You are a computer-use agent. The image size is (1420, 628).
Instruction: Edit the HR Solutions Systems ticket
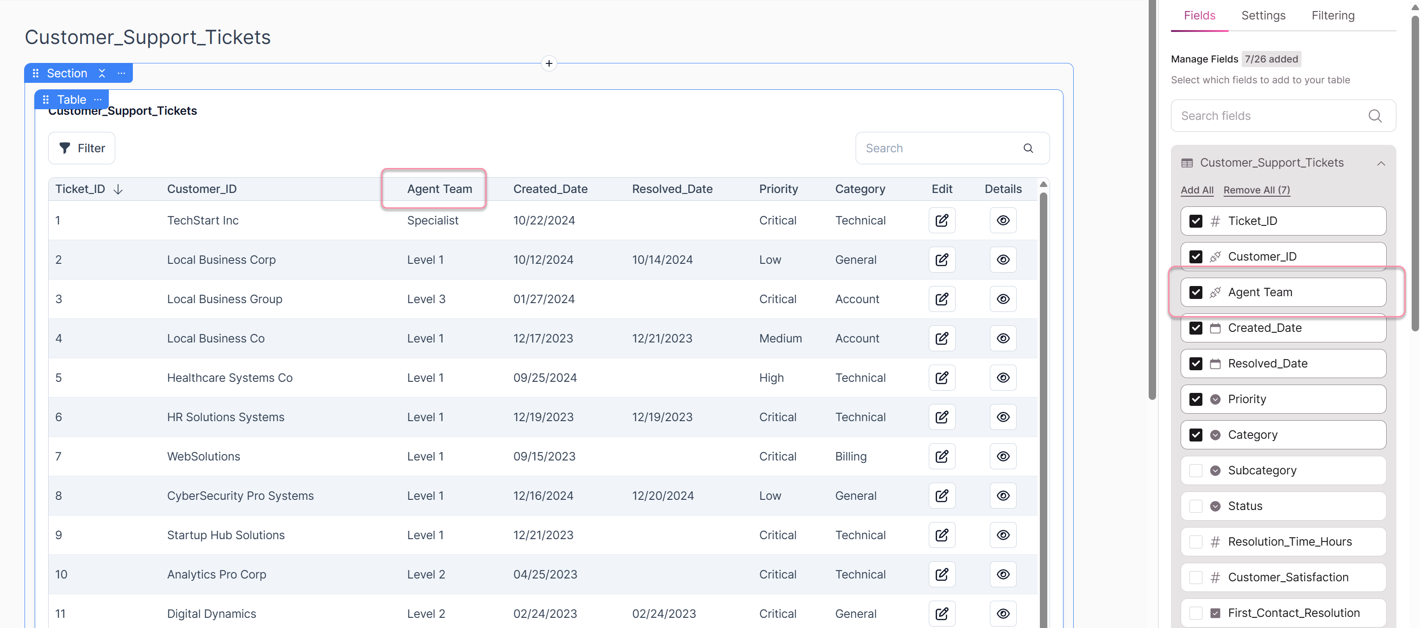(942, 417)
